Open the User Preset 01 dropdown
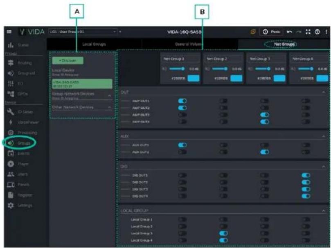This screenshot has height=248, width=331. pos(83,32)
